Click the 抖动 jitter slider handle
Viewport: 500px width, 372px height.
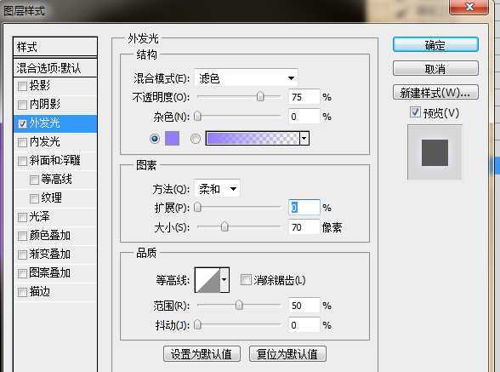pyautogui.click(x=197, y=324)
